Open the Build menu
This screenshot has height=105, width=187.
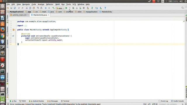[58, 4]
